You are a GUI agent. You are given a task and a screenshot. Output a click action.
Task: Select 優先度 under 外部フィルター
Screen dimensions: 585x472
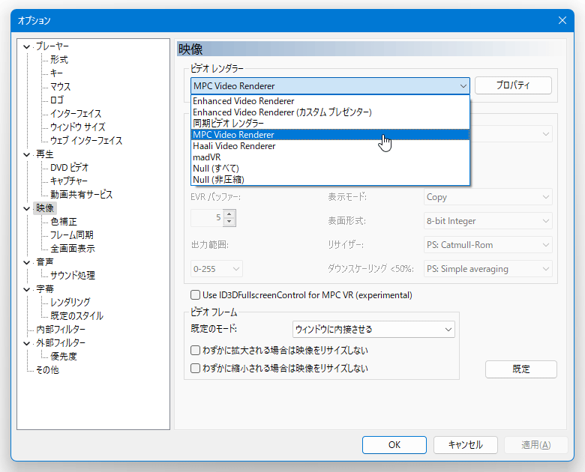64,356
